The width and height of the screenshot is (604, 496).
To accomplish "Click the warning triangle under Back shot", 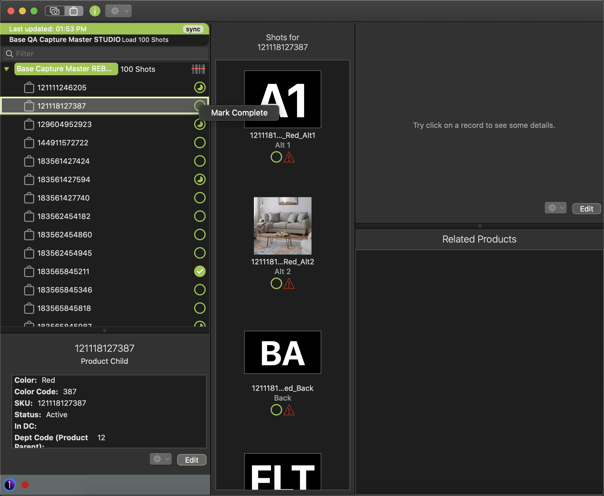I will tap(289, 410).
